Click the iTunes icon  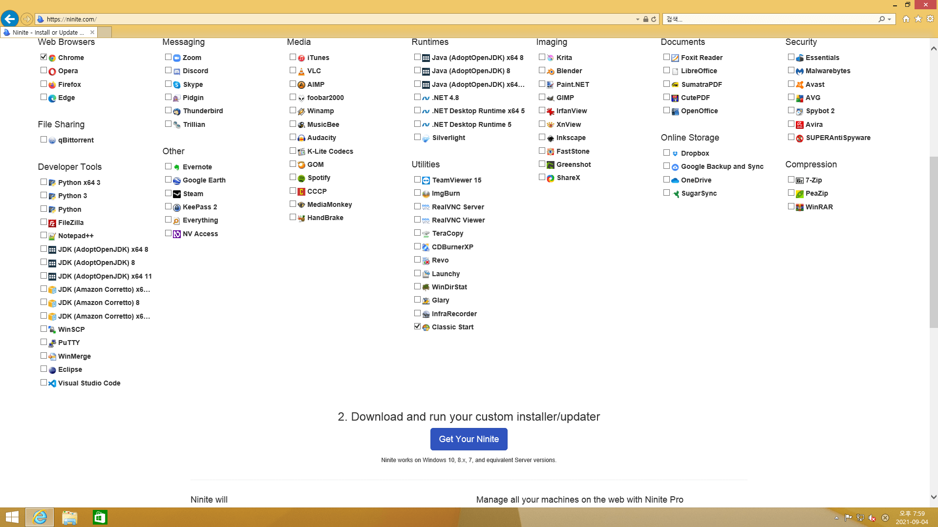coord(301,58)
